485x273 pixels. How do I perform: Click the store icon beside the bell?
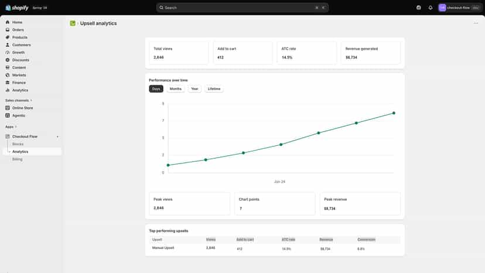pos(418,8)
